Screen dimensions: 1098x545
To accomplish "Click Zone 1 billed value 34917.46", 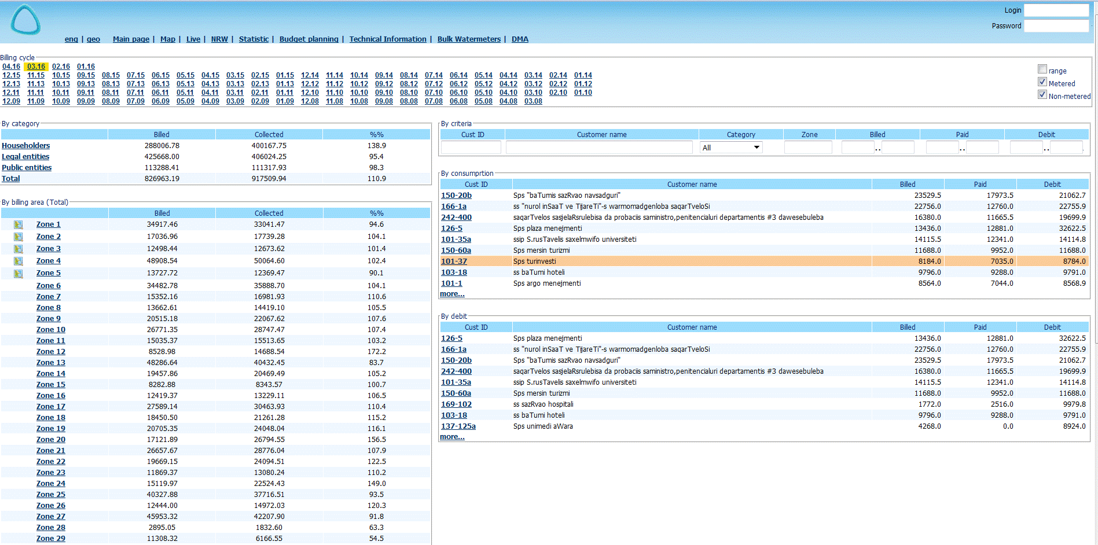I will coord(162,224).
